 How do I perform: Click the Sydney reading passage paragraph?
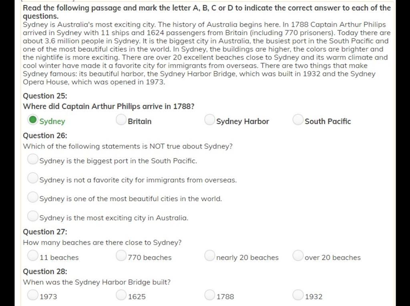(x=207, y=53)
